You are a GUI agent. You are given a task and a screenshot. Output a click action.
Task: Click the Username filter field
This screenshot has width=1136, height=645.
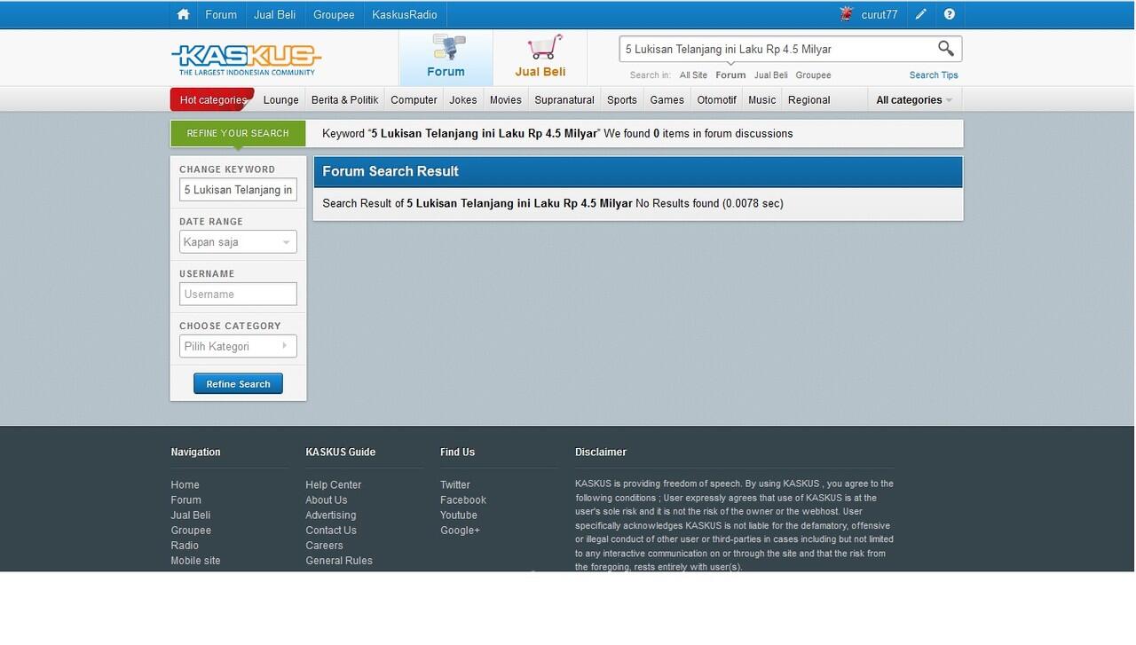[x=238, y=295]
